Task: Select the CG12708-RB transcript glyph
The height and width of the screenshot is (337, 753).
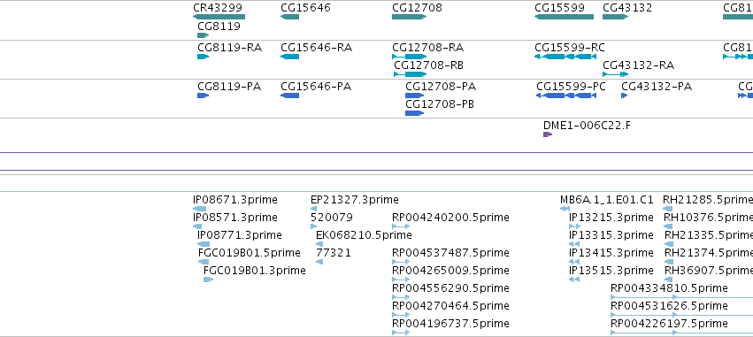Action: click(x=410, y=74)
